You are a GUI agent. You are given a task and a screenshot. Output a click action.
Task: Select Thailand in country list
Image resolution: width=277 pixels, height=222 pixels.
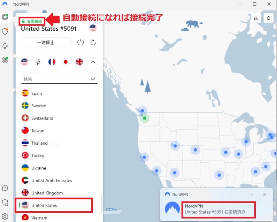pyautogui.click(x=59, y=143)
